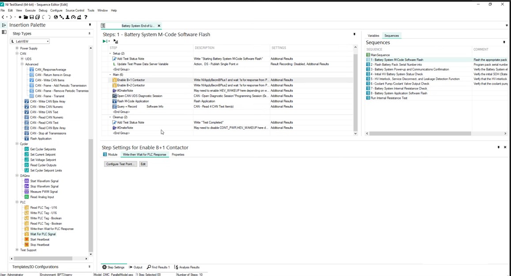The height and width of the screenshot is (276, 511).
Task: Expand the Test Support tree node
Action: [17, 250]
